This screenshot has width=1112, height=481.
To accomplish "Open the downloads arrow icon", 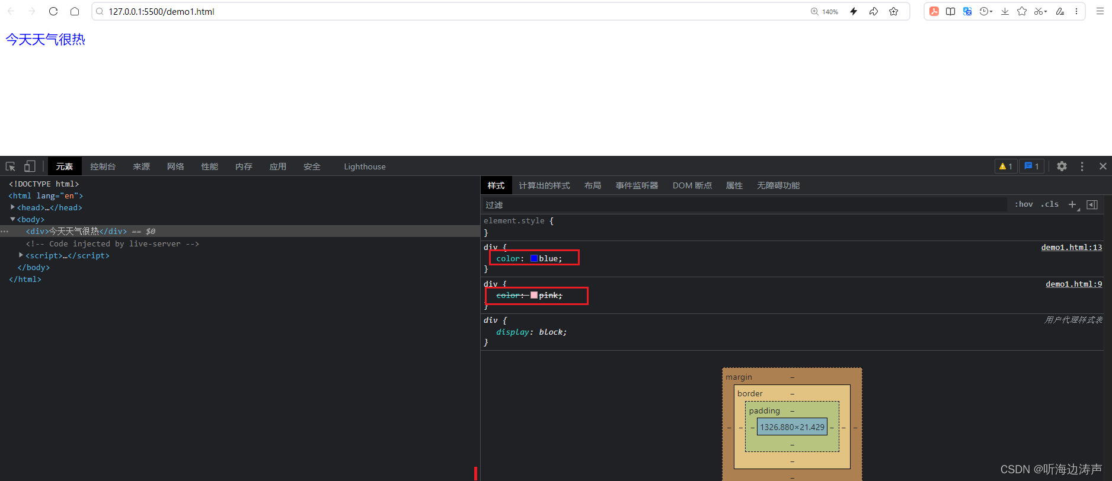I will click(1005, 11).
